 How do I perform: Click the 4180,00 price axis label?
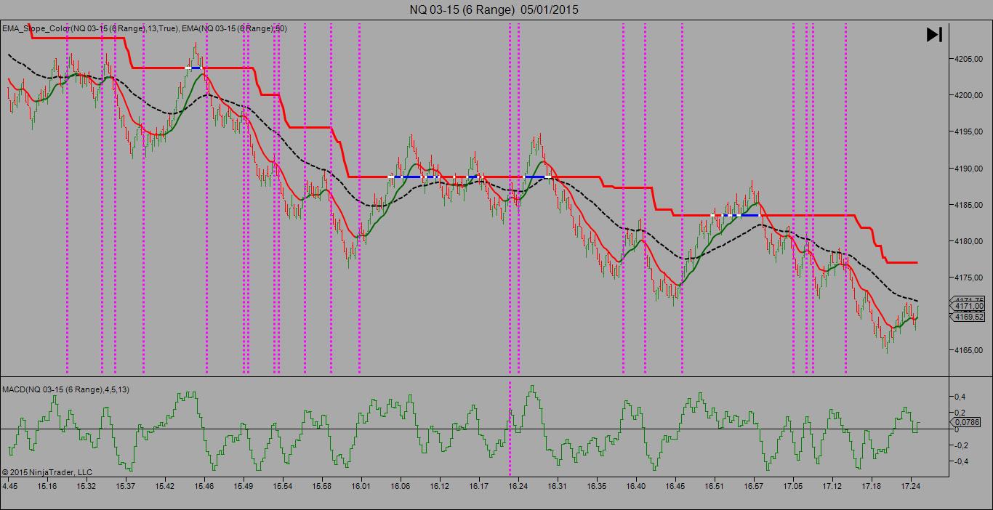pyautogui.click(x=970, y=241)
